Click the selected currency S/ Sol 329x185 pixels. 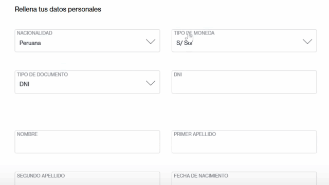pos(184,43)
